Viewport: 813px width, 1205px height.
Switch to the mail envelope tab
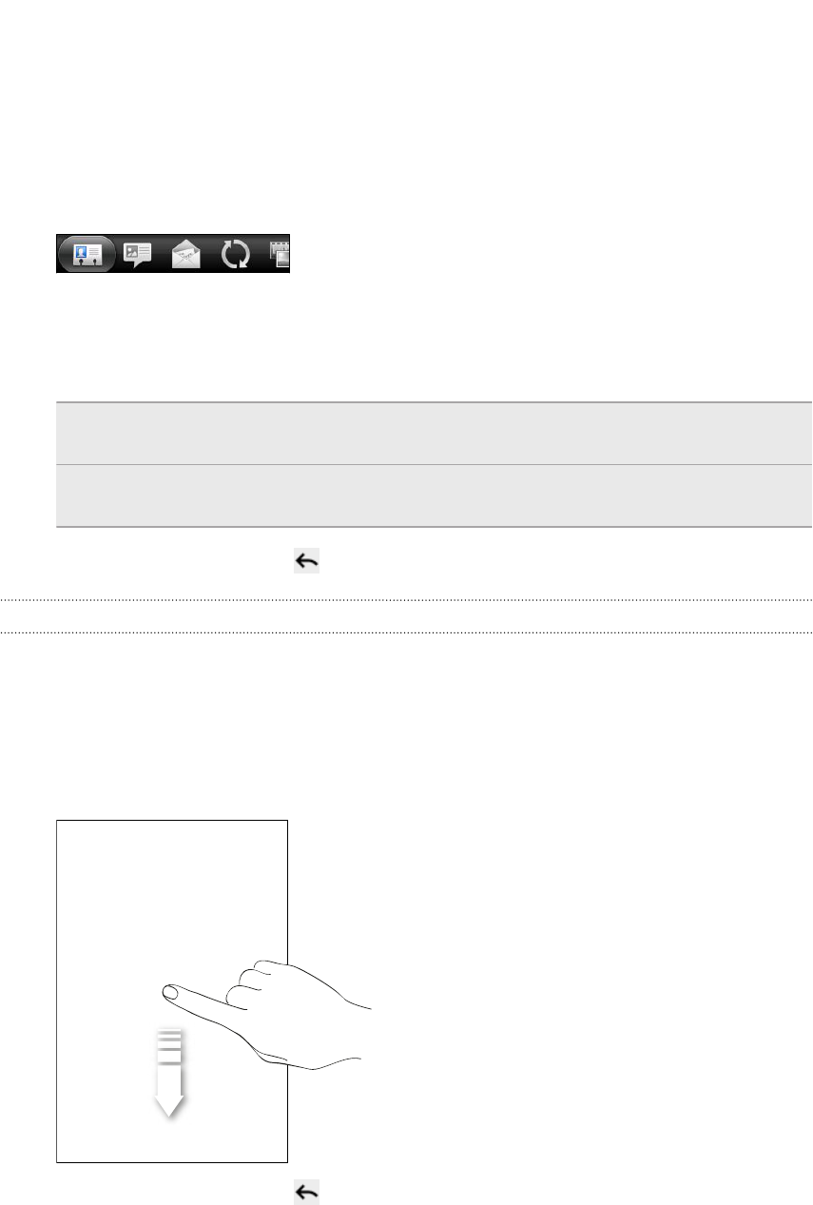[x=185, y=254]
